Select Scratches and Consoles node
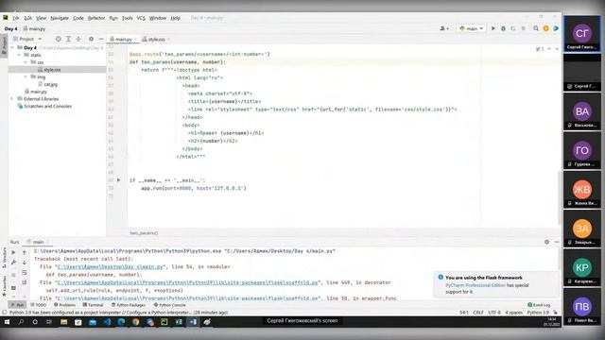605x340 pixels. tap(47, 107)
